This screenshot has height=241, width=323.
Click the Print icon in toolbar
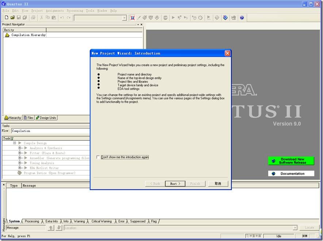tap(33, 18)
